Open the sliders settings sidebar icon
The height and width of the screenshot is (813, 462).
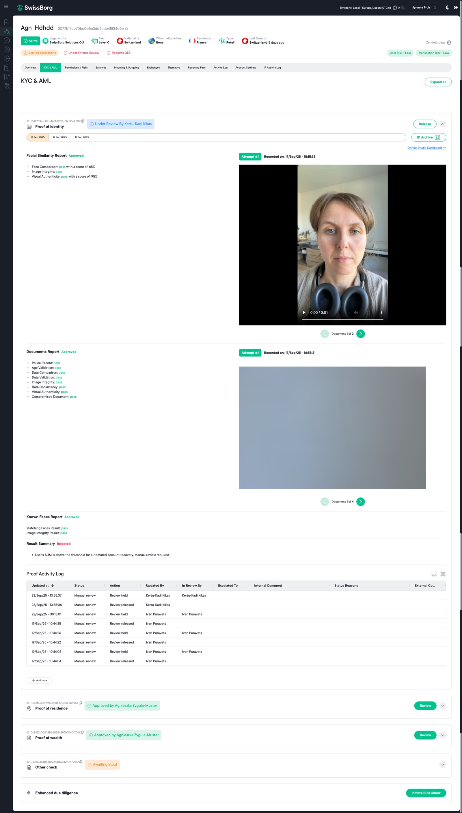click(x=7, y=77)
